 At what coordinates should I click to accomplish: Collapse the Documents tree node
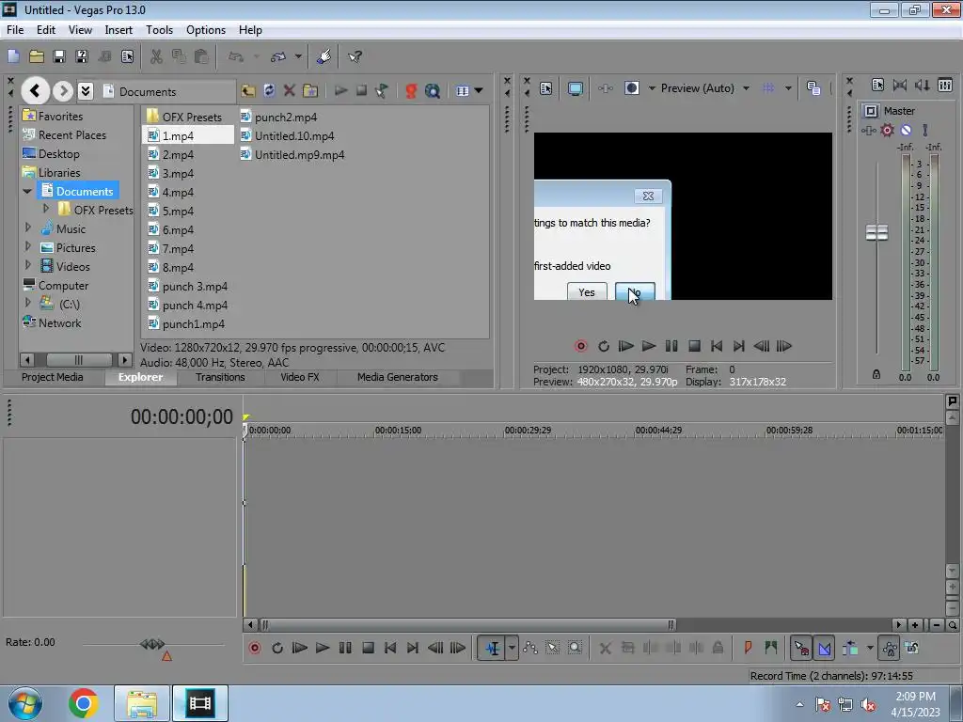pos(27,192)
